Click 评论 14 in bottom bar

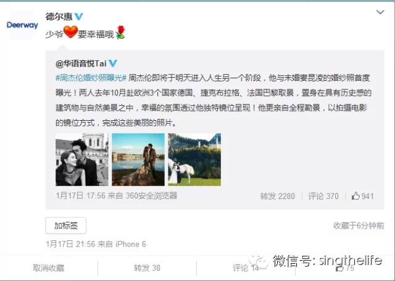pyautogui.click(x=246, y=268)
